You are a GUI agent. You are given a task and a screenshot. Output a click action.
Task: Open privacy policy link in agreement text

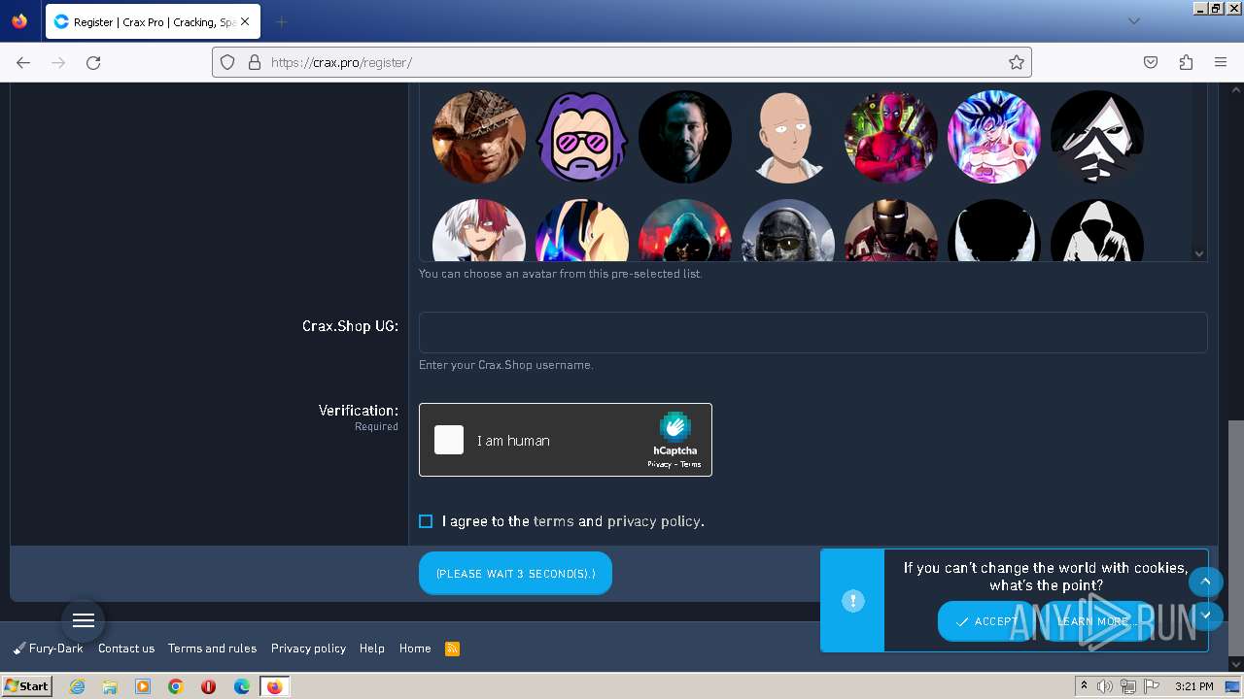[653, 521]
